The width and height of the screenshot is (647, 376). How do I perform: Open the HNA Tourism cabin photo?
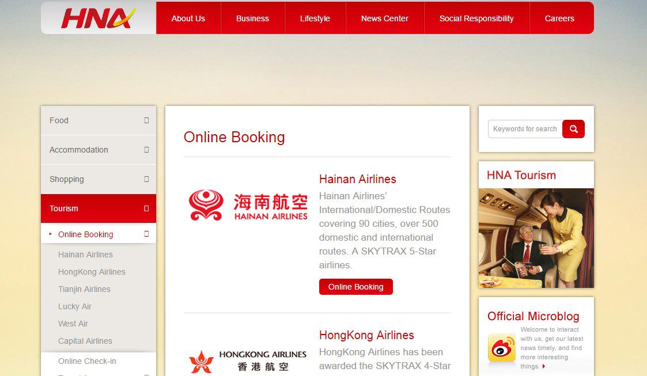click(536, 238)
